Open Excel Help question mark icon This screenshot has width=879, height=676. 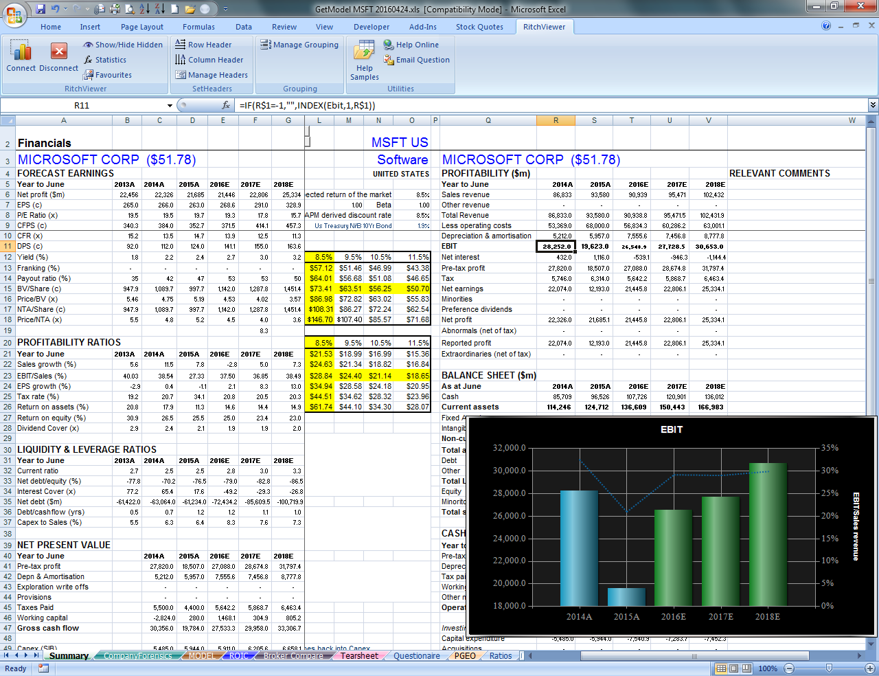pos(826,25)
